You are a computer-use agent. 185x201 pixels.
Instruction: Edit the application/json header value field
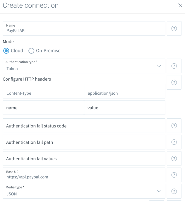[125, 91]
